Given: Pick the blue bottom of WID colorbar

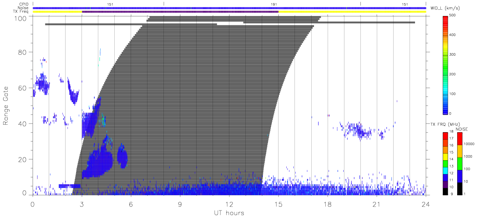Looking at the screenshot, I should 445,109.
